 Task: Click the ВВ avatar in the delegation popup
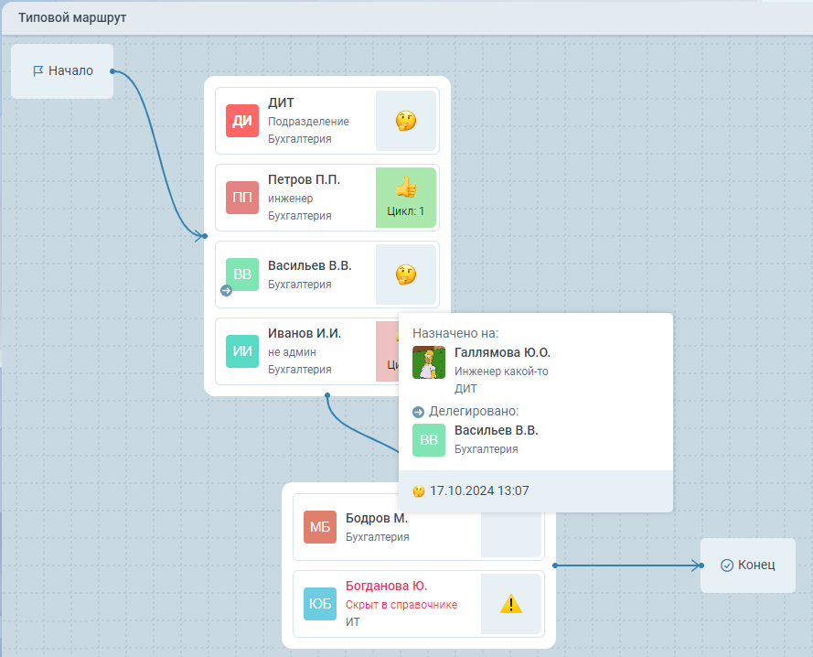(x=429, y=440)
